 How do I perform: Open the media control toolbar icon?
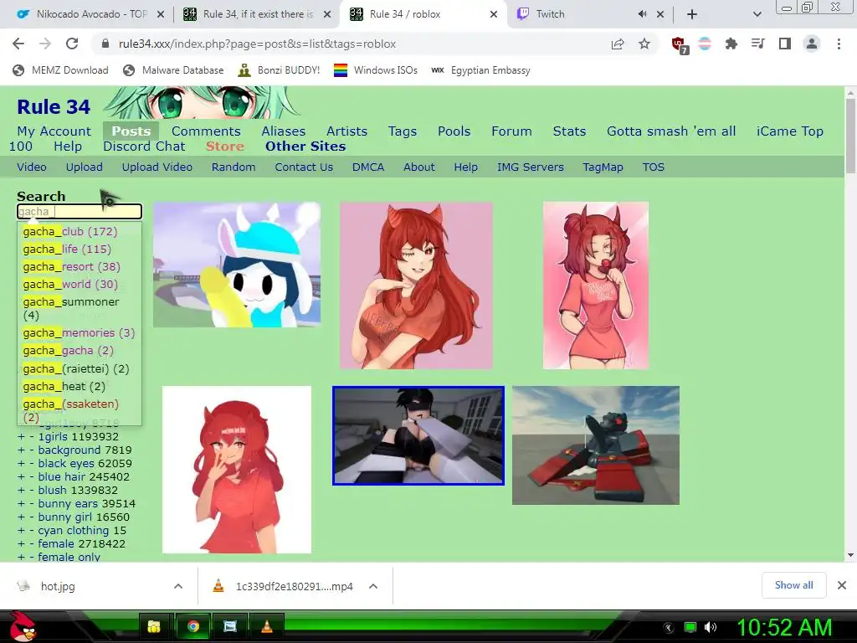(x=758, y=44)
